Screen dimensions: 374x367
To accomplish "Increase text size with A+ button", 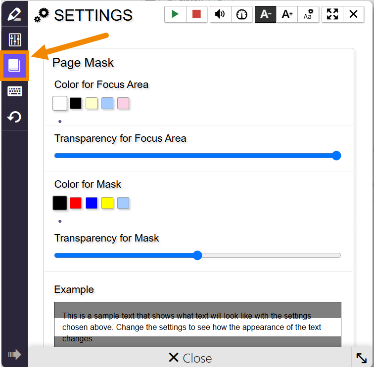I will (x=287, y=14).
